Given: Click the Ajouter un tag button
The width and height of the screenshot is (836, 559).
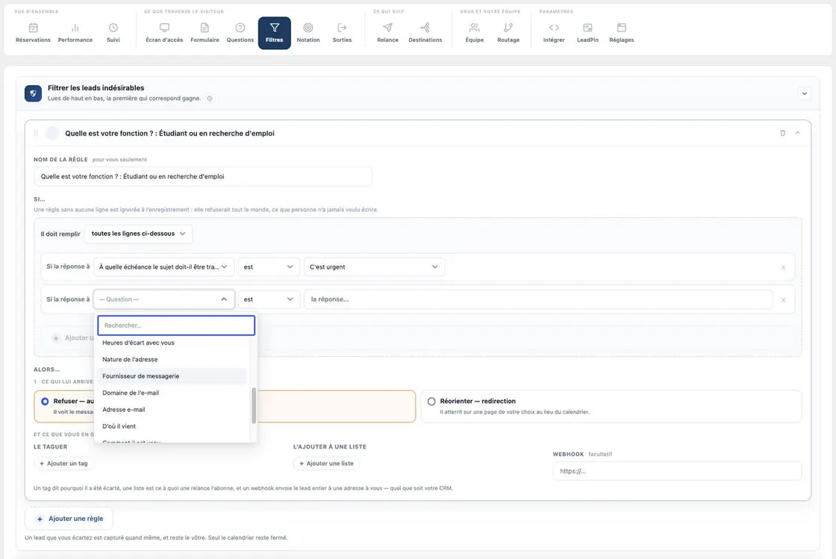Looking at the screenshot, I should (x=63, y=463).
